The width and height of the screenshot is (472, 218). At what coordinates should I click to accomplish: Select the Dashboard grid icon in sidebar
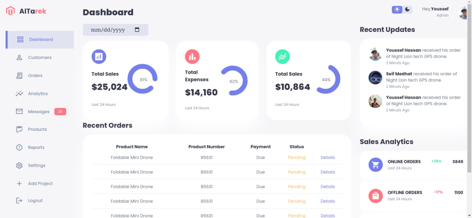click(x=20, y=39)
